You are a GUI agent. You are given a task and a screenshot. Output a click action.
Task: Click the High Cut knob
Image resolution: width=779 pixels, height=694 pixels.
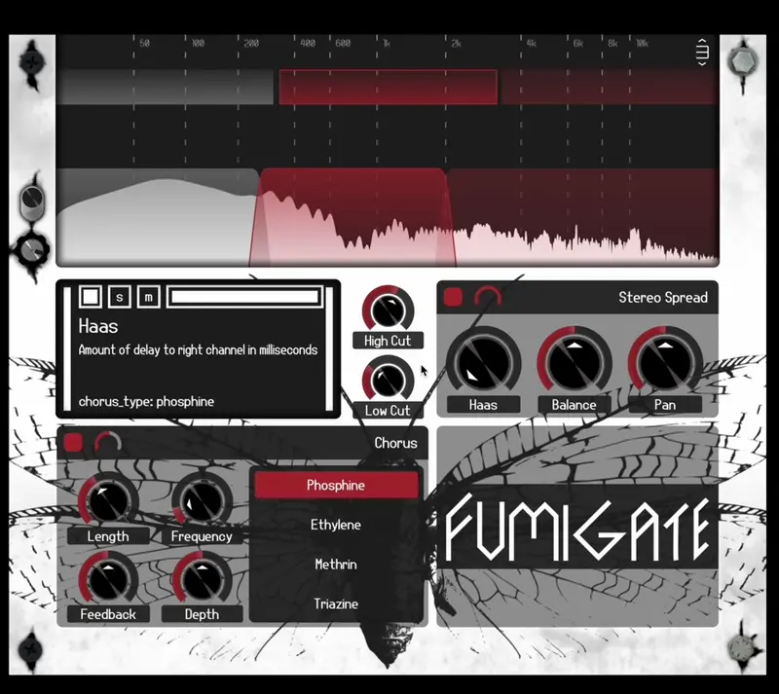coord(388,310)
